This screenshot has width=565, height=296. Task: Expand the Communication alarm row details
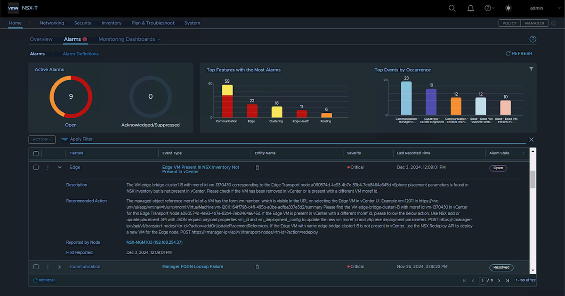(59, 267)
